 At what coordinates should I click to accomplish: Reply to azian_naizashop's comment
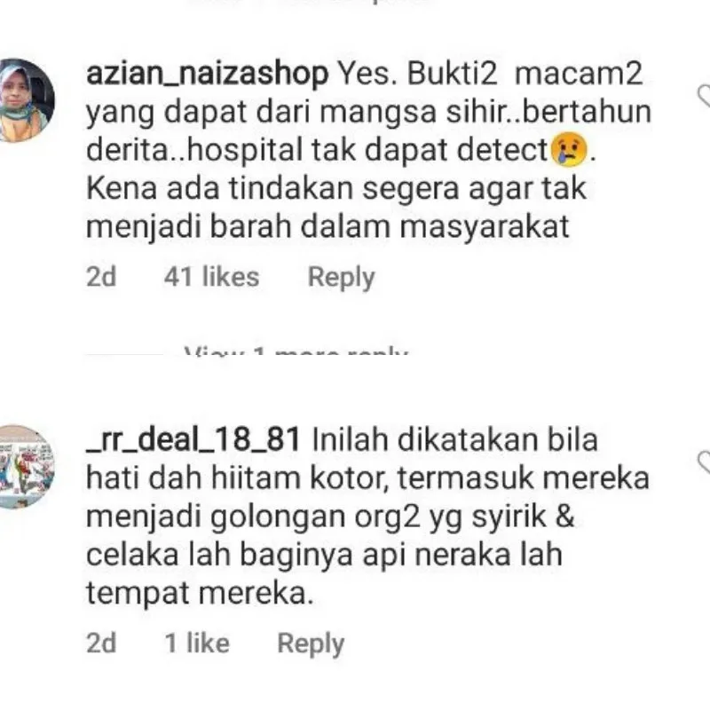click(x=341, y=277)
